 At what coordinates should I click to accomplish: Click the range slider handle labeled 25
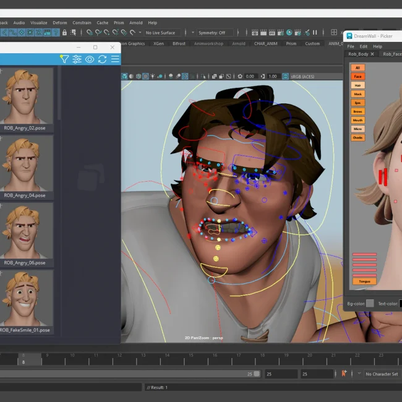click(x=257, y=374)
